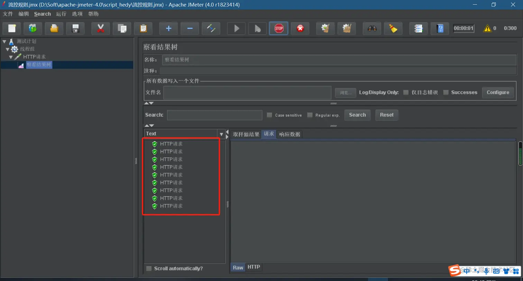Select the HTTP tab at the bottom
The image size is (523, 281).
(254, 267)
